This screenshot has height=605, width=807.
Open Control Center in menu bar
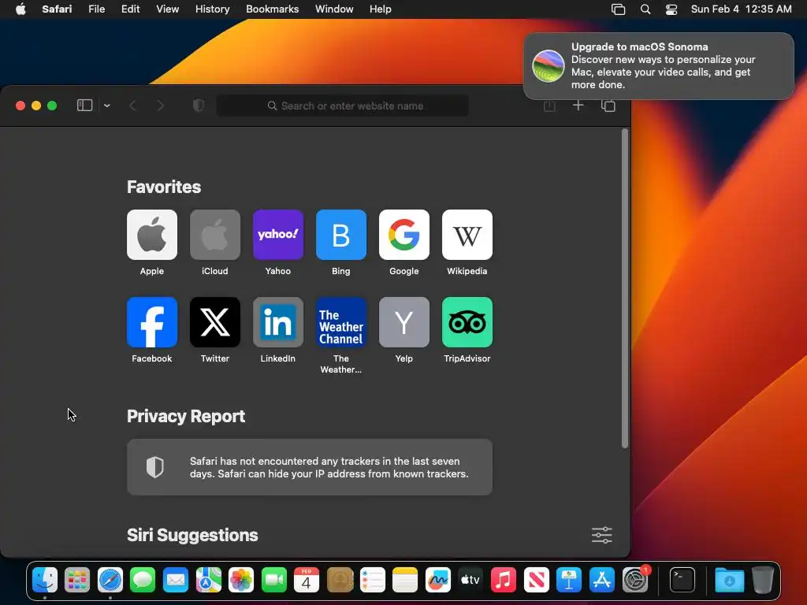(671, 9)
